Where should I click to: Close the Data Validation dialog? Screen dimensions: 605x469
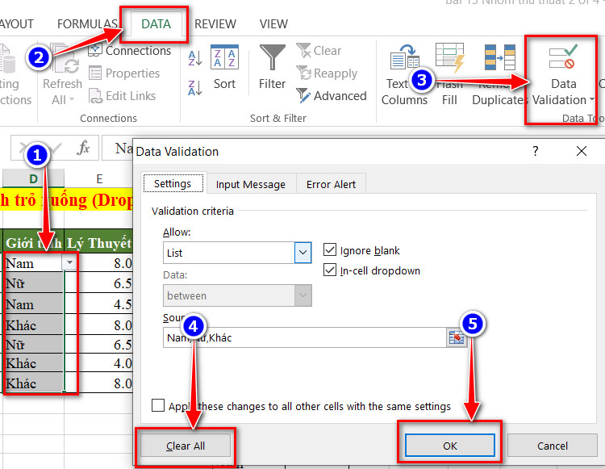pyautogui.click(x=582, y=151)
